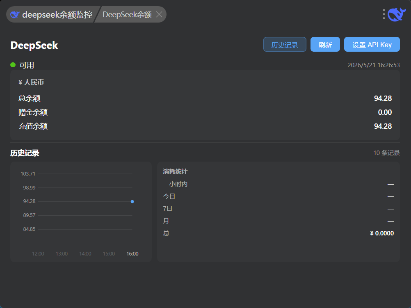Image resolution: width=411 pixels, height=308 pixels.
Task: Open the three-dot menu at top right
Action: 384,14
